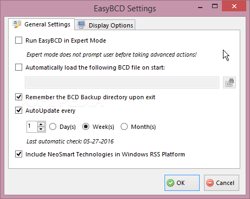250x199 pixels.
Task: Decrease the AutoUpdate interval with down arrow
Action: [x=41, y=129]
